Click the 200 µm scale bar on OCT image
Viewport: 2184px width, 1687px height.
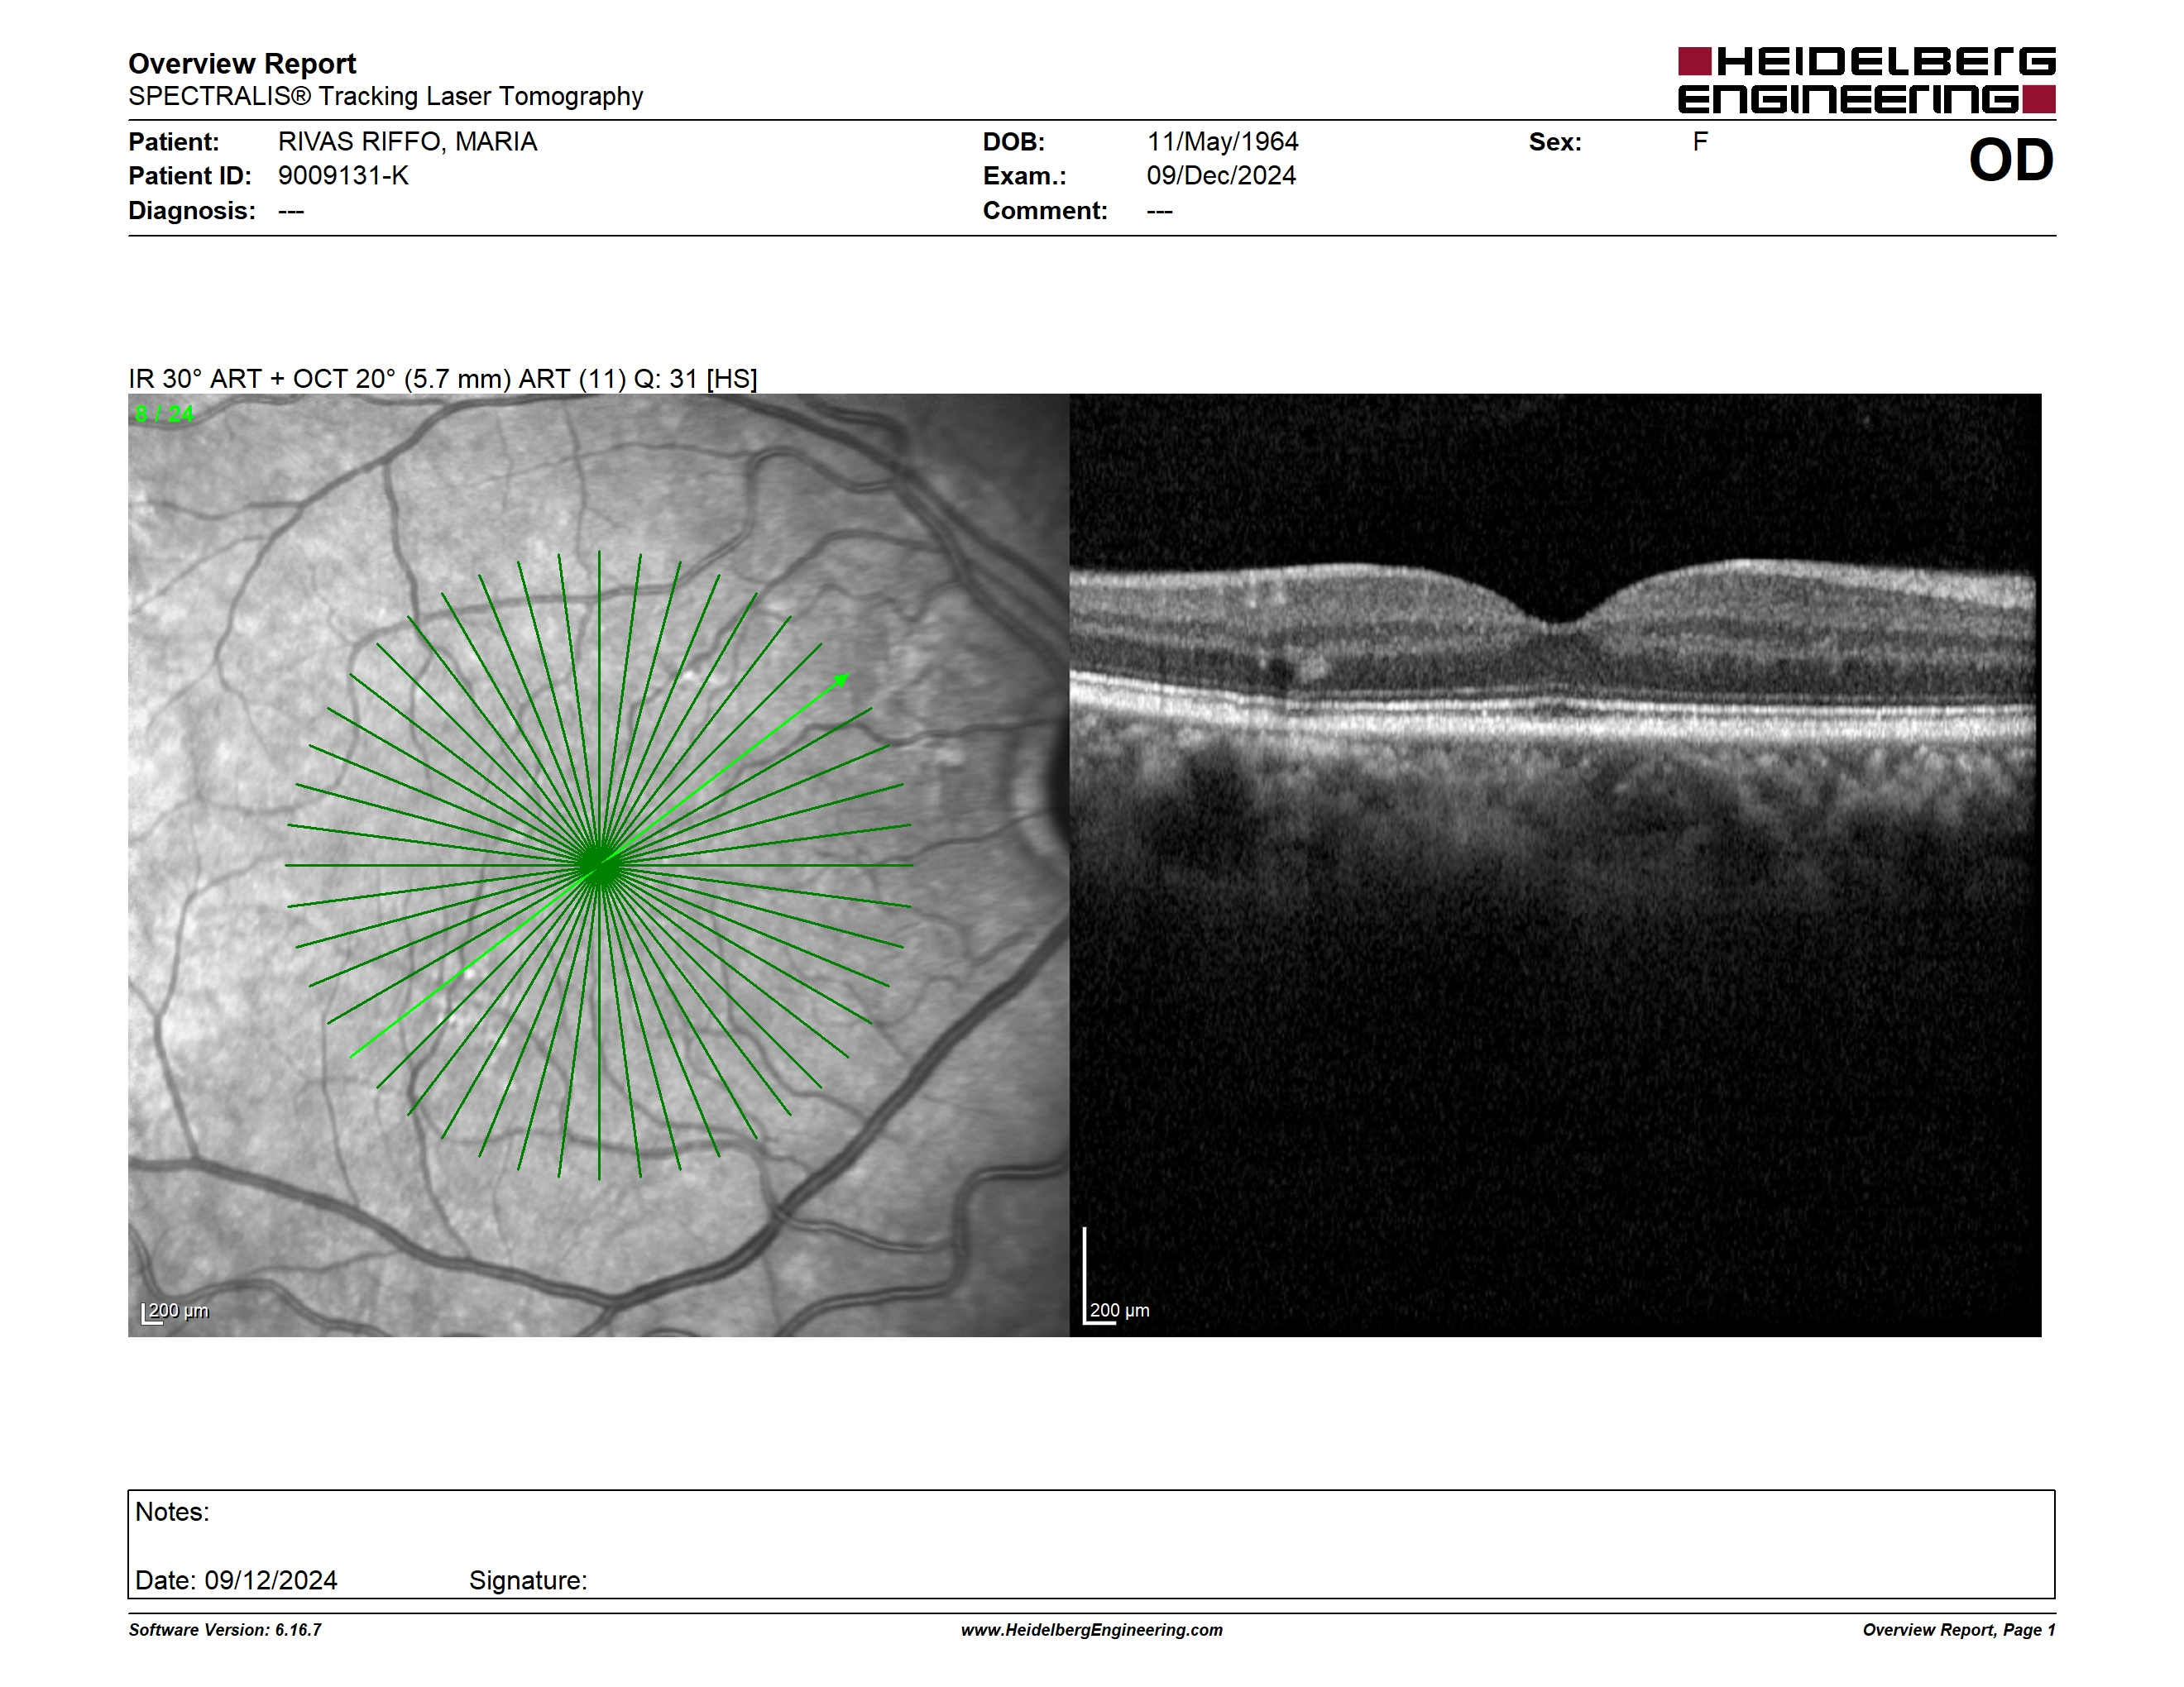pos(1116,1276)
